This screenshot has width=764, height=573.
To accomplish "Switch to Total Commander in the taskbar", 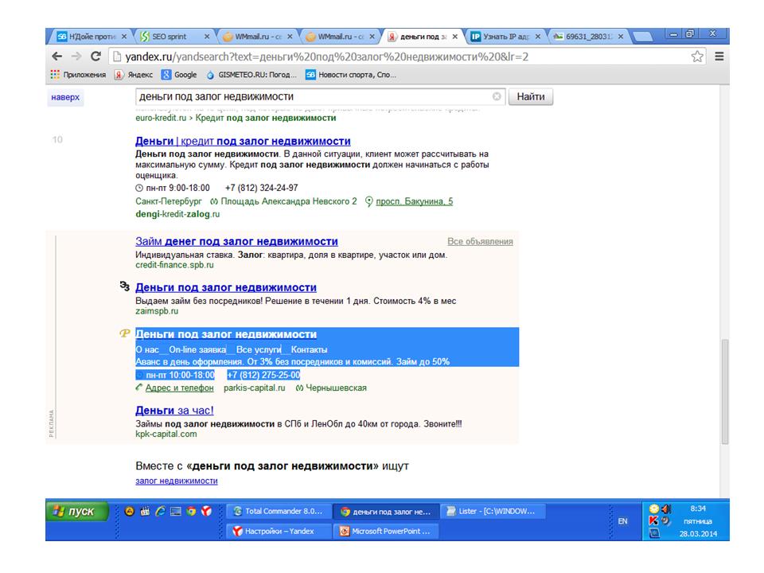I will point(279,511).
